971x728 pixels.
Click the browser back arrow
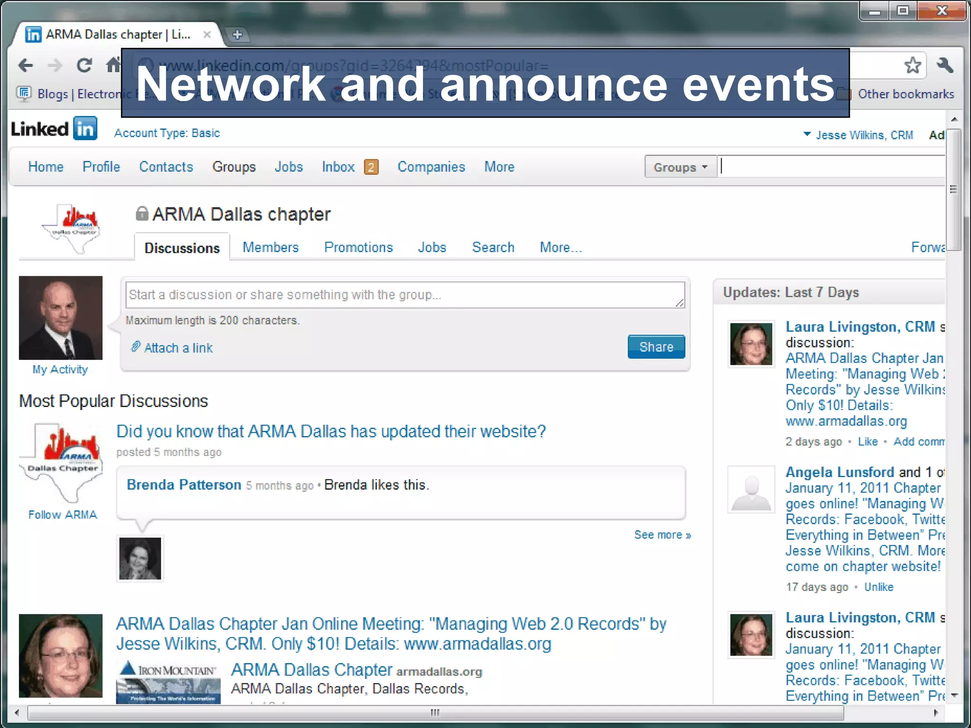click(26, 65)
